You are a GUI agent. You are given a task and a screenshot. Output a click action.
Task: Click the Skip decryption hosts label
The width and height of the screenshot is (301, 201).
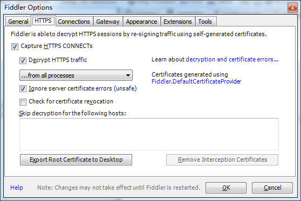(x=72, y=113)
